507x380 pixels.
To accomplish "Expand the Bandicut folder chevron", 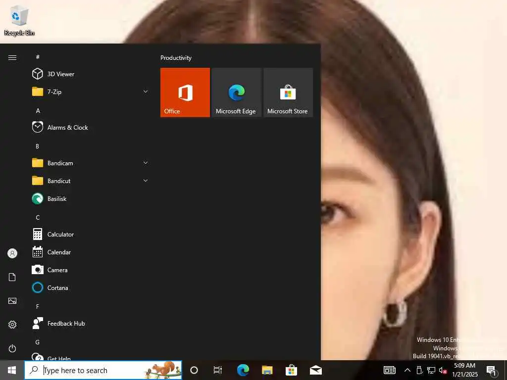I will pos(146,181).
